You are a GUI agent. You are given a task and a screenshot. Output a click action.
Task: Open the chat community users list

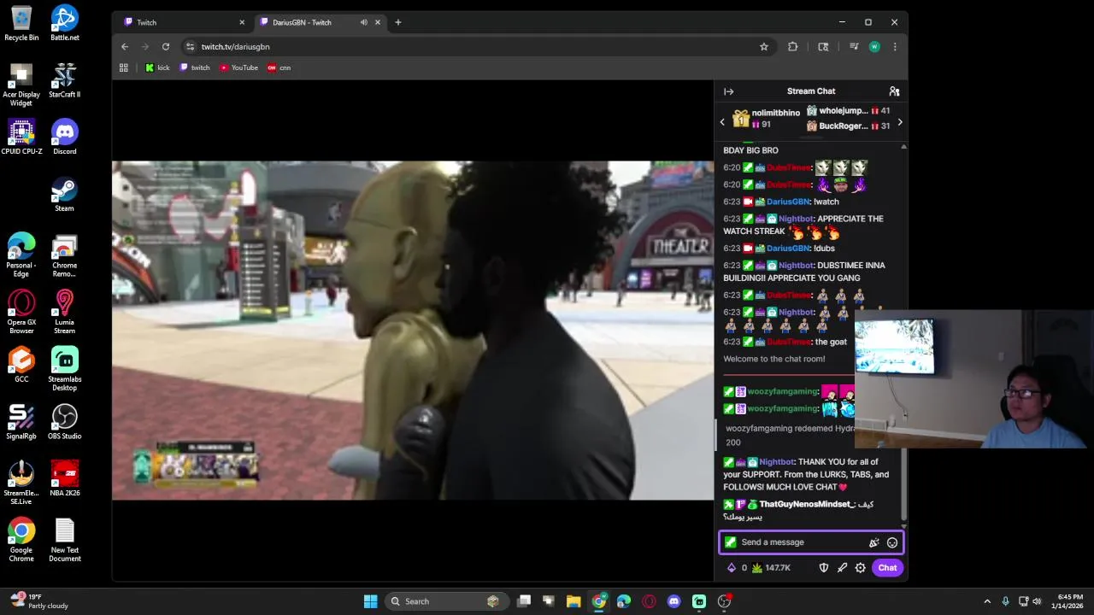(894, 91)
